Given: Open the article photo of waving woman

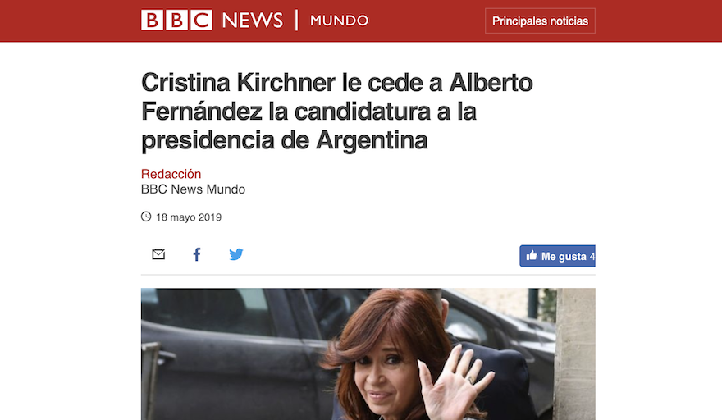Looking at the screenshot, I should coord(368,354).
